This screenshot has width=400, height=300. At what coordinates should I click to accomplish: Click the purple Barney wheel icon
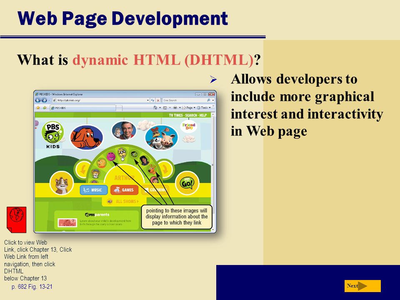(111, 156)
